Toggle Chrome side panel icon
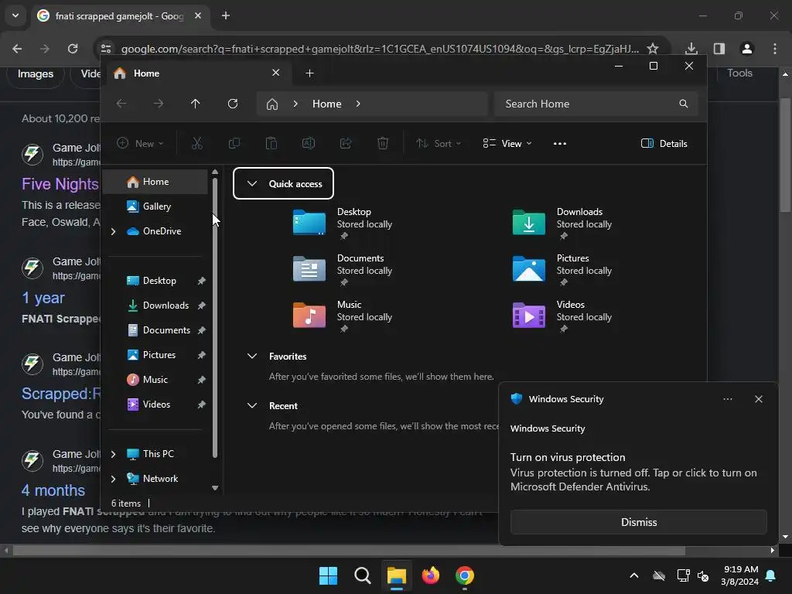Viewport: 792px width, 594px height. click(x=719, y=49)
